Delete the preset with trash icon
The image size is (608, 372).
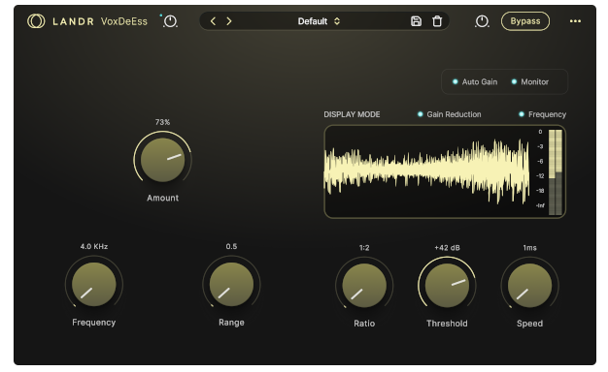pos(437,21)
